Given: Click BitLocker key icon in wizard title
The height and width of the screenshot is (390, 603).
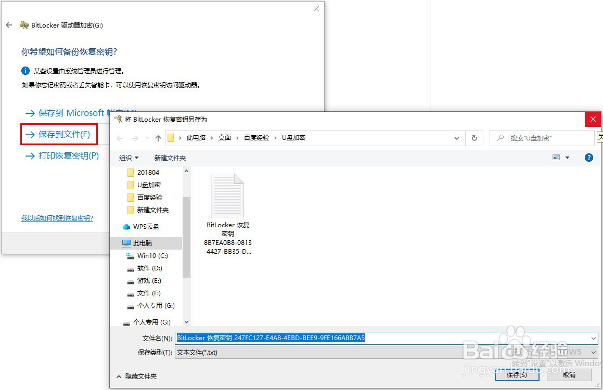Looking at the screenshot, I should pos(24,25).
